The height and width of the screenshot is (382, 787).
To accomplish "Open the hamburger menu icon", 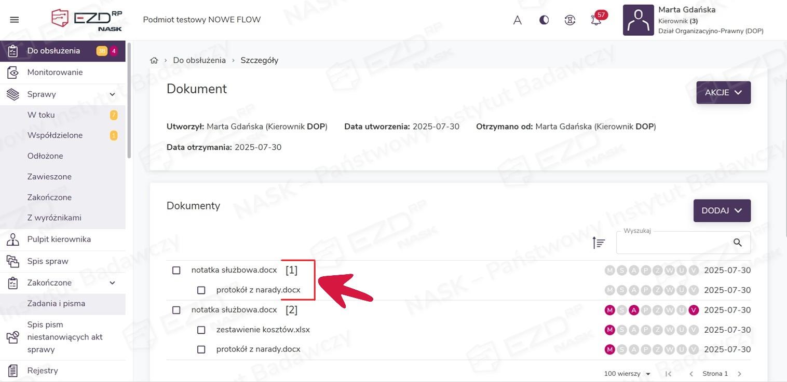I will [15, 20].
